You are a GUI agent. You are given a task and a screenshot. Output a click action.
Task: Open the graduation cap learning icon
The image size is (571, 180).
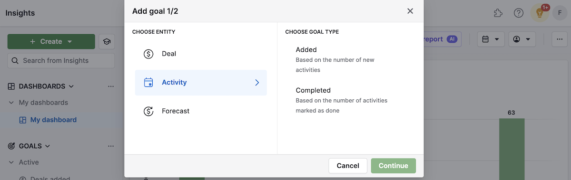[x=107, y=42]
